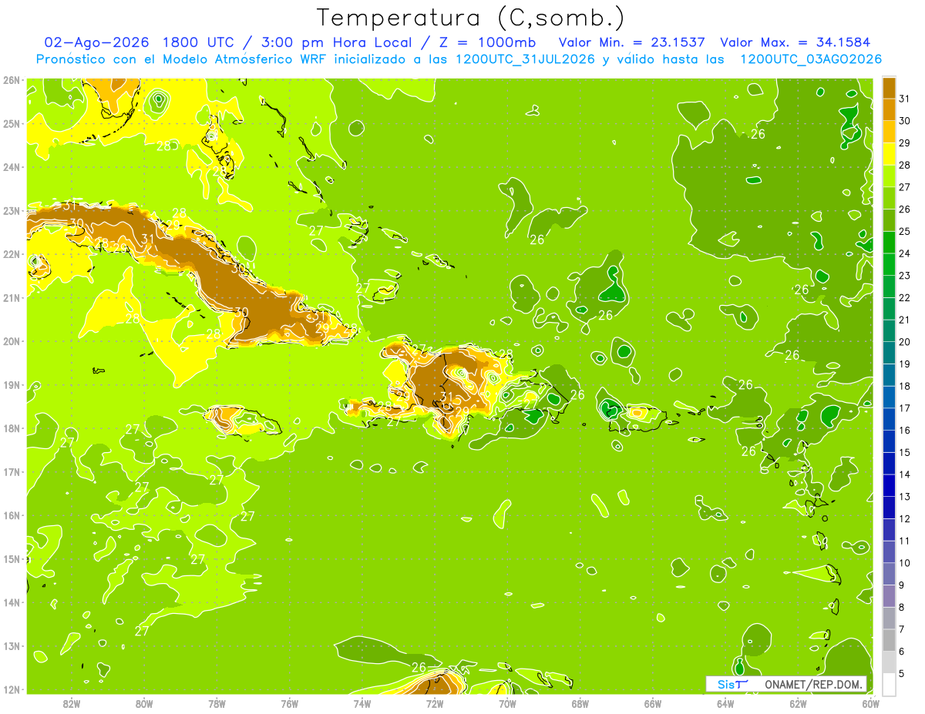Click the number 22 on the color legend

(906, 298)
